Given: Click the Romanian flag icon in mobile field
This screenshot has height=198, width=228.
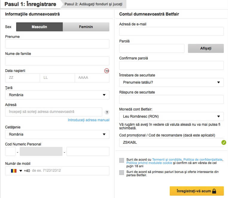Looking at the screenshot, I should click(x=14, y=171).
